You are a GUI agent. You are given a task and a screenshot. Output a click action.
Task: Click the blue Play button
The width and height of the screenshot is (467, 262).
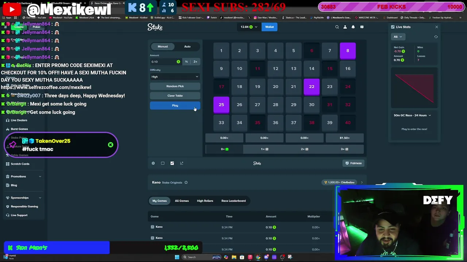coord(175,106)
